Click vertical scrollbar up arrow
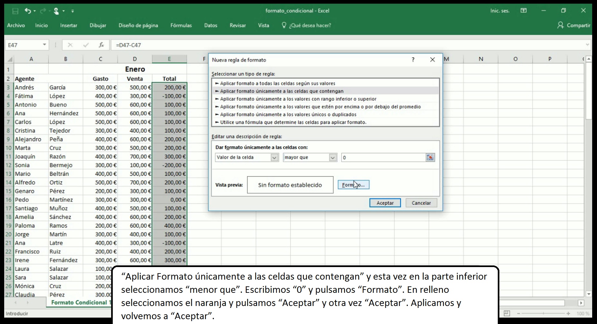This screenshot has height=324, width=597. [589, 59]
